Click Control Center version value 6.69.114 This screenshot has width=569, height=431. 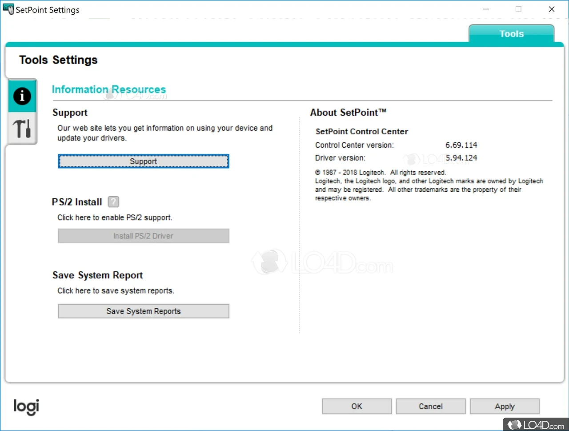pyautogui.click(x=461, y=145)
